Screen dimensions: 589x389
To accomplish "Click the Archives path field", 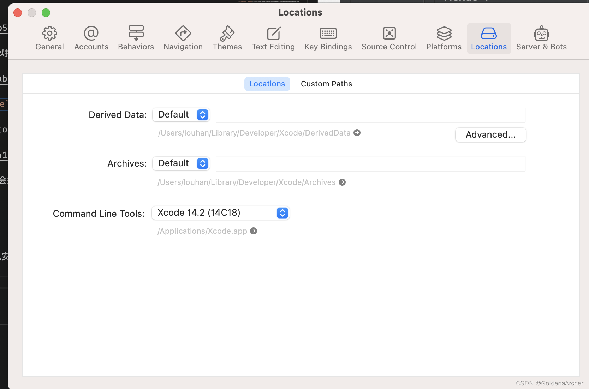I will 371,164.
